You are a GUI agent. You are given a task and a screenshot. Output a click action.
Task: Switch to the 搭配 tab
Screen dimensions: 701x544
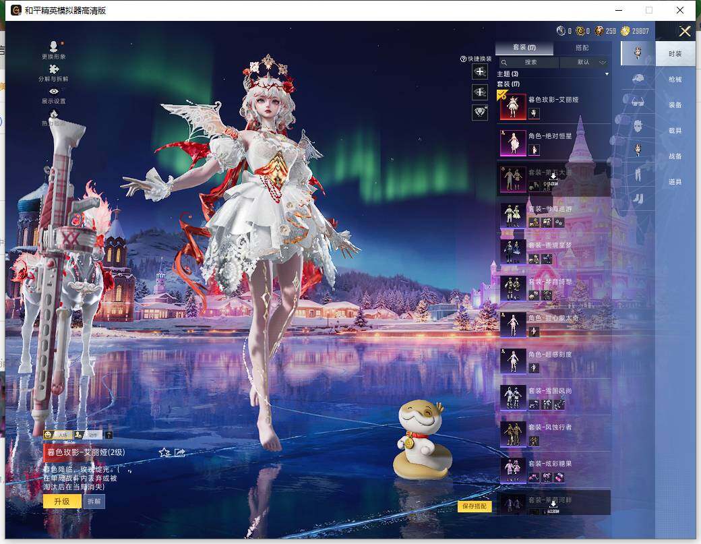click(x=582, y=47)
